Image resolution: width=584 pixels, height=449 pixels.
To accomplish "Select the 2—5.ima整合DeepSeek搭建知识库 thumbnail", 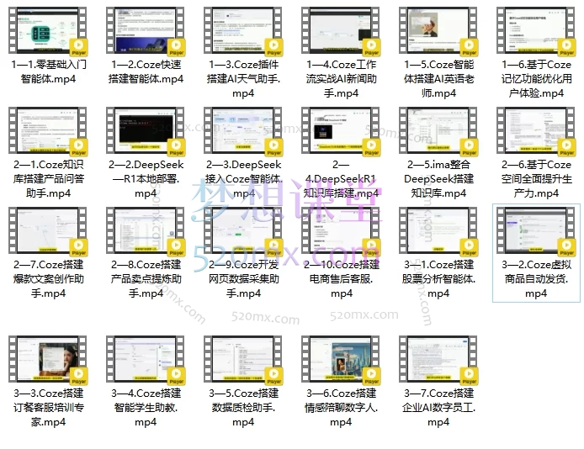I will (x=438, y=133).
